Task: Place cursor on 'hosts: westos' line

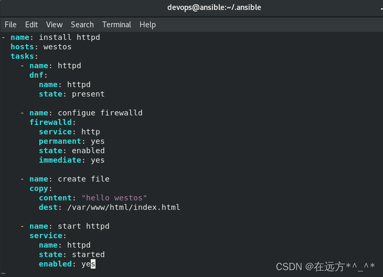Action: coord(41,47)
